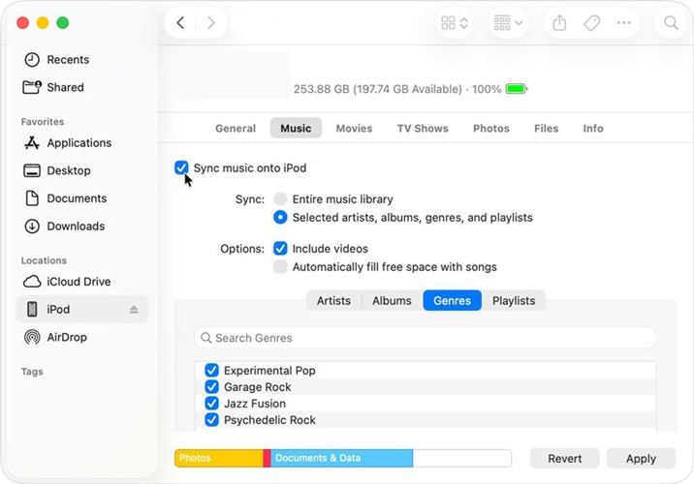Click the Tags section header
Image resolution: width=694 pixels, height=484 pixels.
tap(32, 372)
